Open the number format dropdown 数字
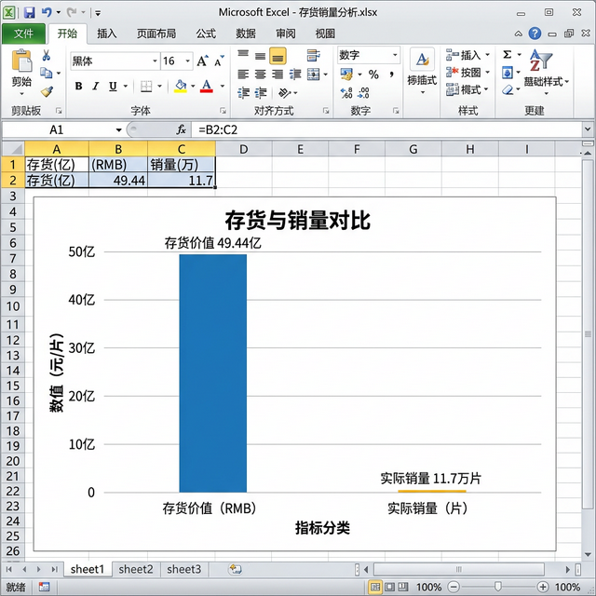 (x=395, y=55)
